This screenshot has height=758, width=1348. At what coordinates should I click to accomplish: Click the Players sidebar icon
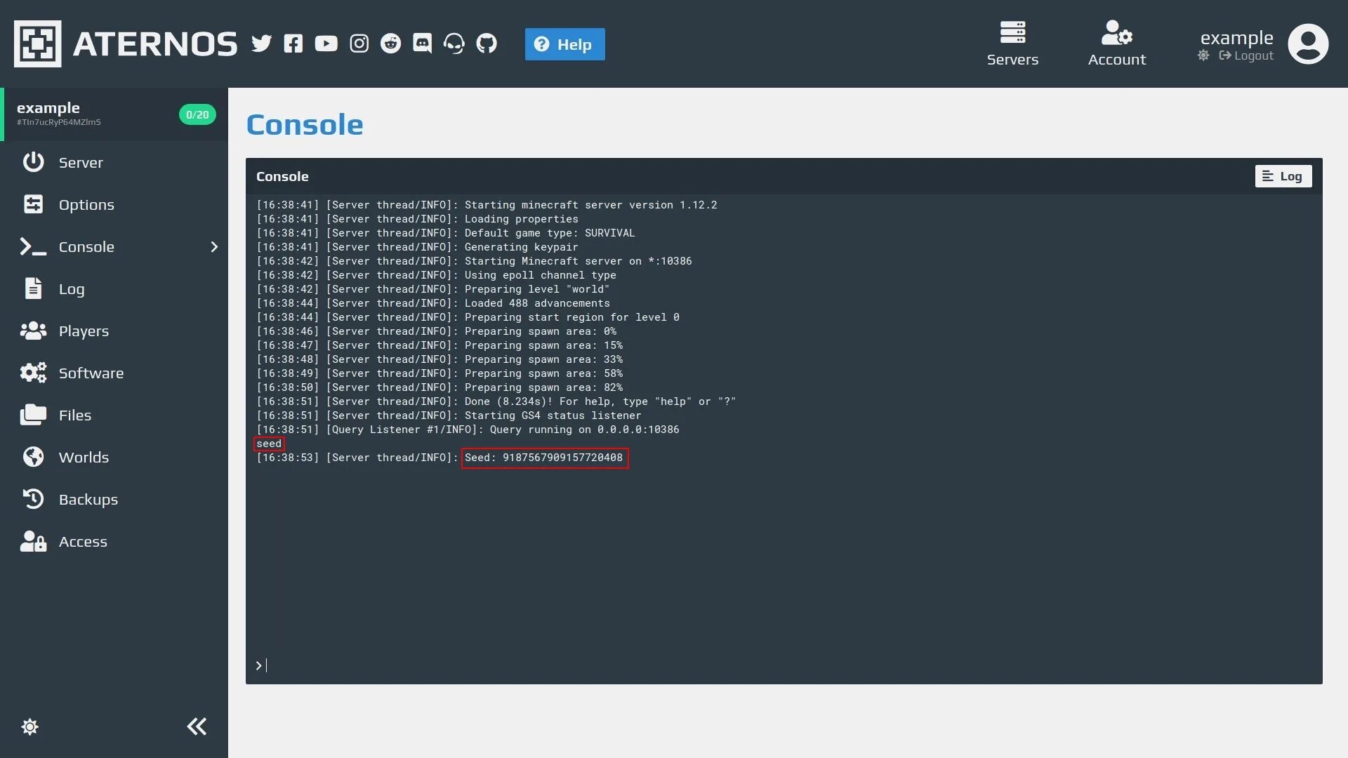pos(32,331)
